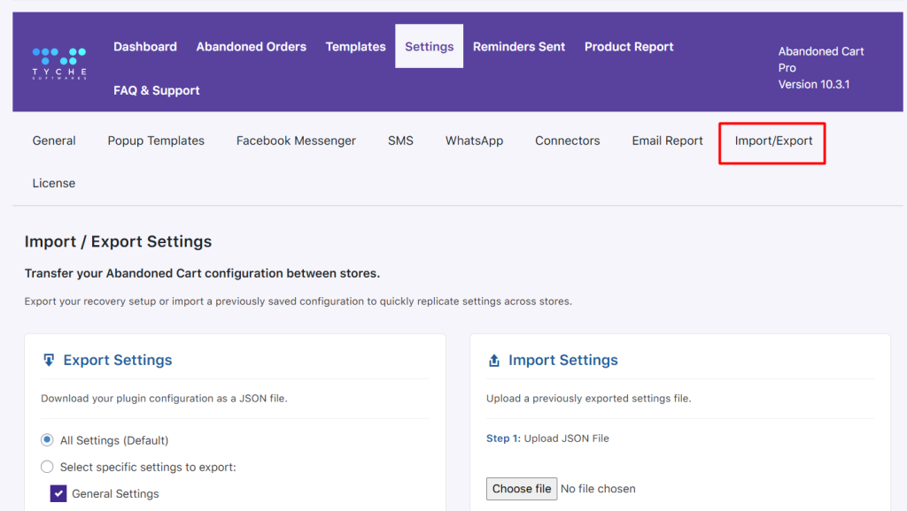Screen dimensions: 907x511
Task: Go to Abandoned Orders page
Action: [x=251, y=47]
